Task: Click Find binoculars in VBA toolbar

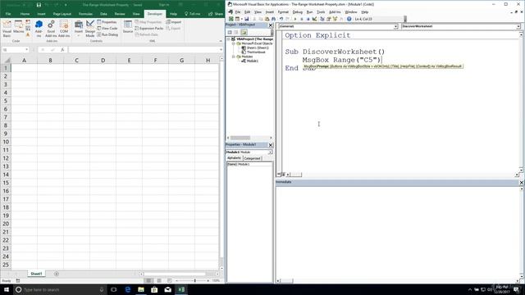Action: click(x=273, y=19)
